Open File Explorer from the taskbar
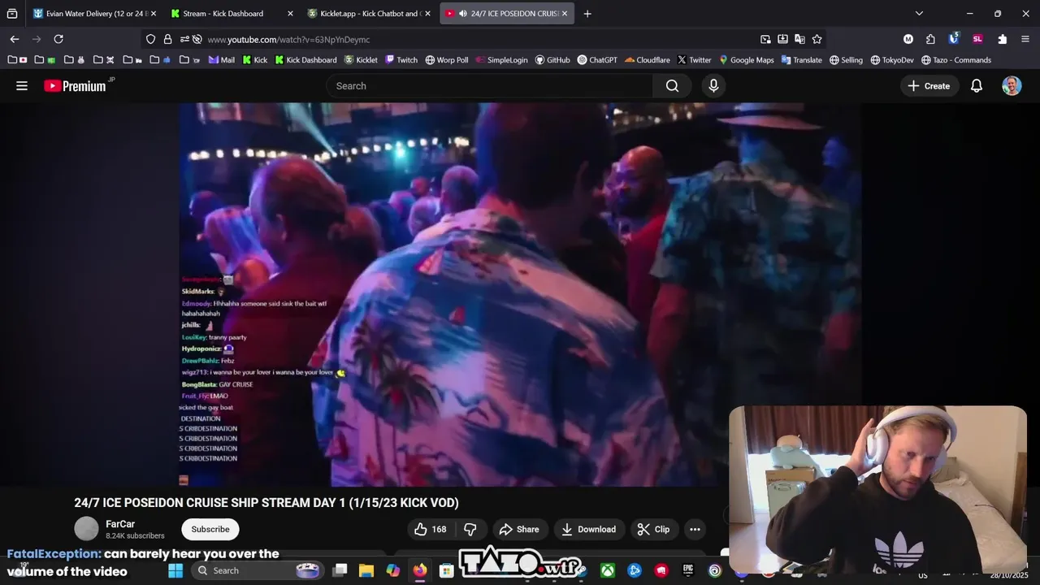 tap(366, 570)
